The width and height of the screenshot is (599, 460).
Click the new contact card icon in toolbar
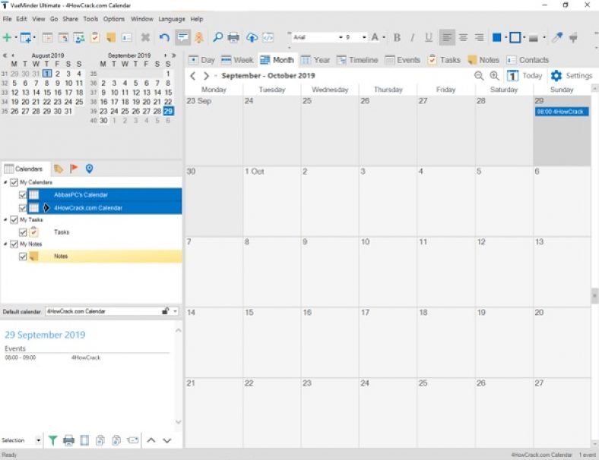[126, 37]
